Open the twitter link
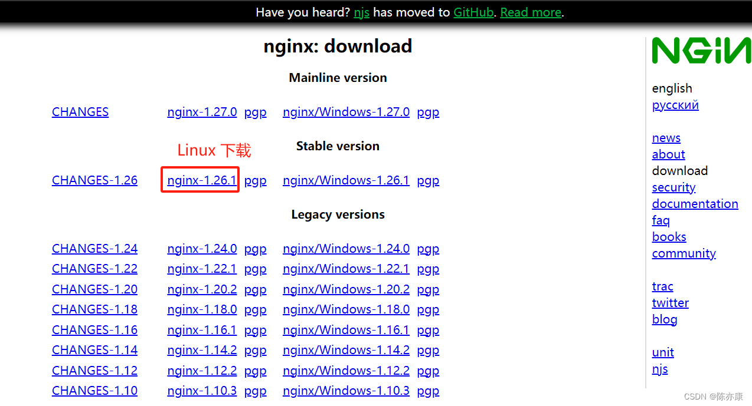 [671, 303]
